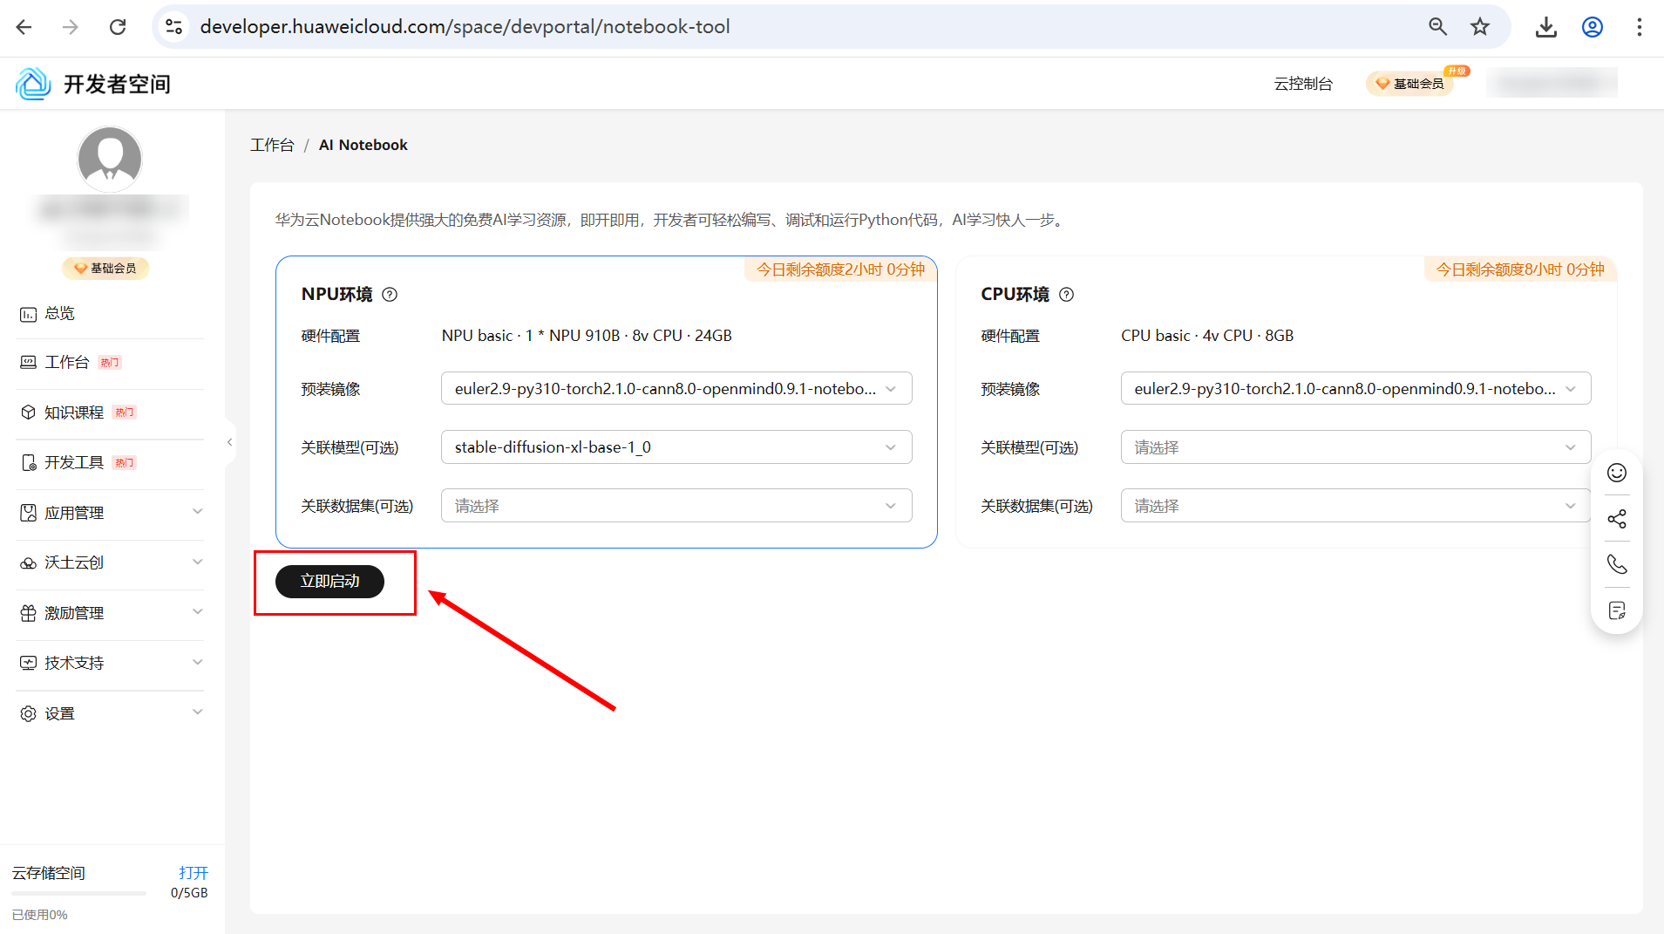Screen dimensions: 1664x934
Task: Open the browser three-dot menu
Action: [1640, 27]
